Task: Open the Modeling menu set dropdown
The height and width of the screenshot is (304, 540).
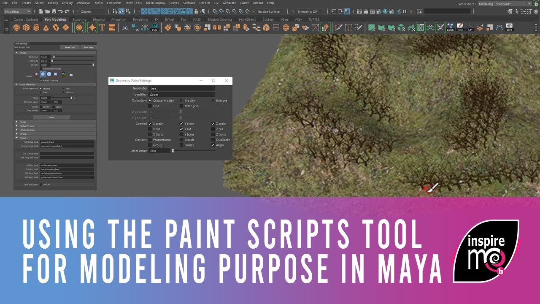Action: point(18,11)
